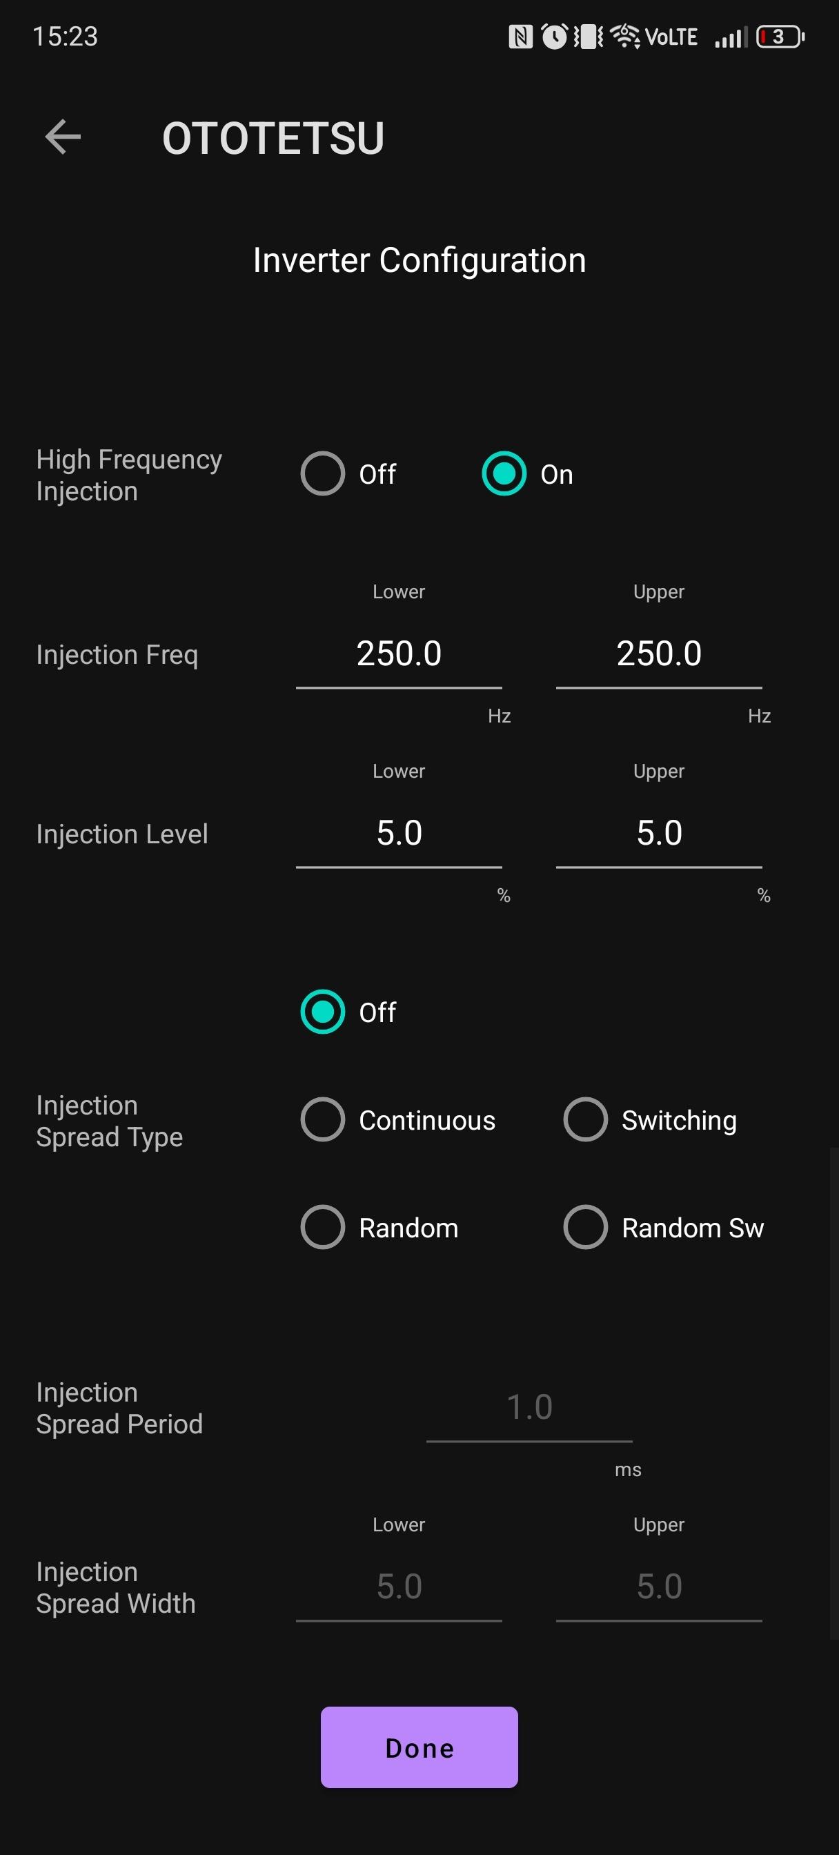Screen dimensions: 839x1855
Task: Tap the vibrate mode status icon
Action: [x=589, y=36]
